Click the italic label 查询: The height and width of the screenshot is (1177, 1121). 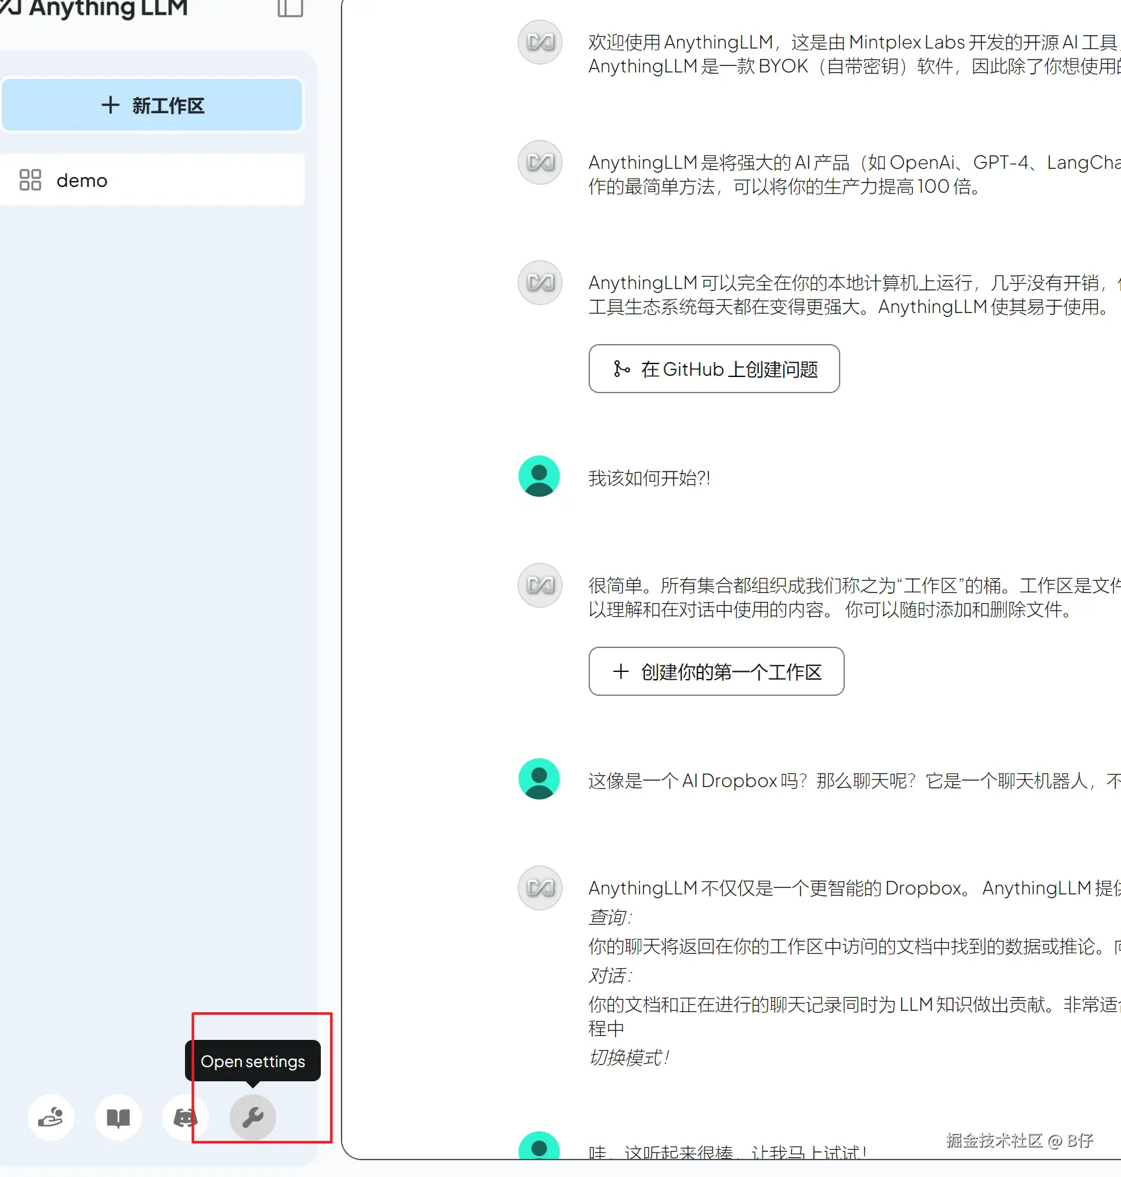coord(610,917)
